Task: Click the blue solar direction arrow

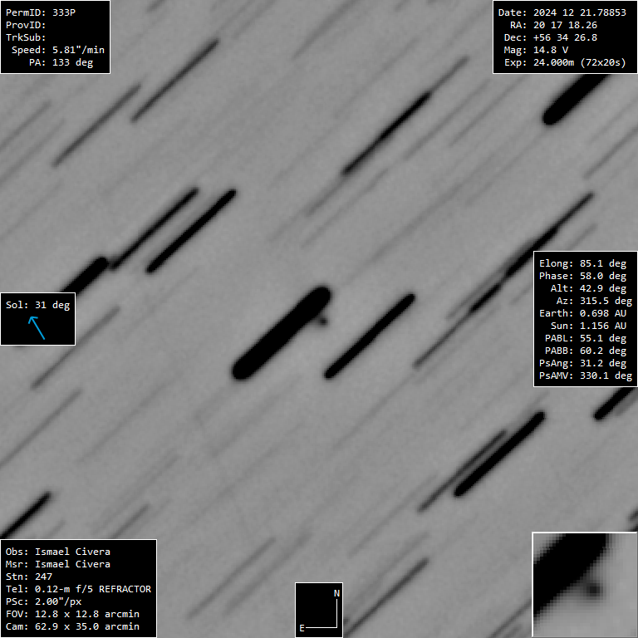Action: coord(37,328)
